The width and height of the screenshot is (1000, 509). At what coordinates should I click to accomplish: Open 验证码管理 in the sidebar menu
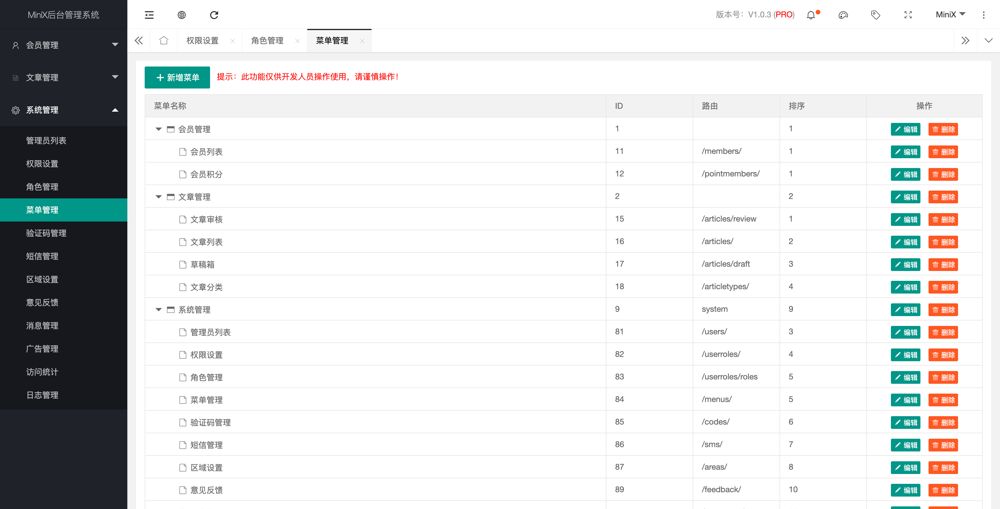click(46, 233)
